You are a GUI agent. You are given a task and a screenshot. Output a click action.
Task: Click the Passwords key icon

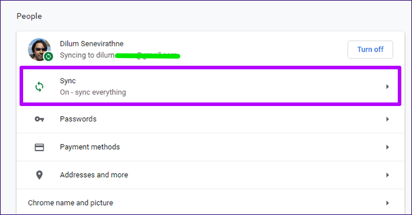point(39,119)
